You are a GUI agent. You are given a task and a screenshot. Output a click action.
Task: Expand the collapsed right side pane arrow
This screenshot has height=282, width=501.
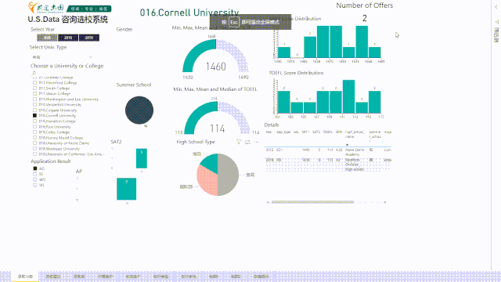pos(496,7)
